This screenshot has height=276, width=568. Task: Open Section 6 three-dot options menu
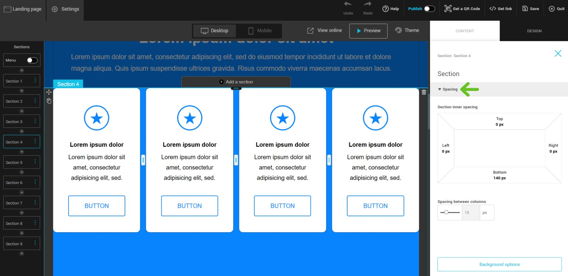click(35, 182)
